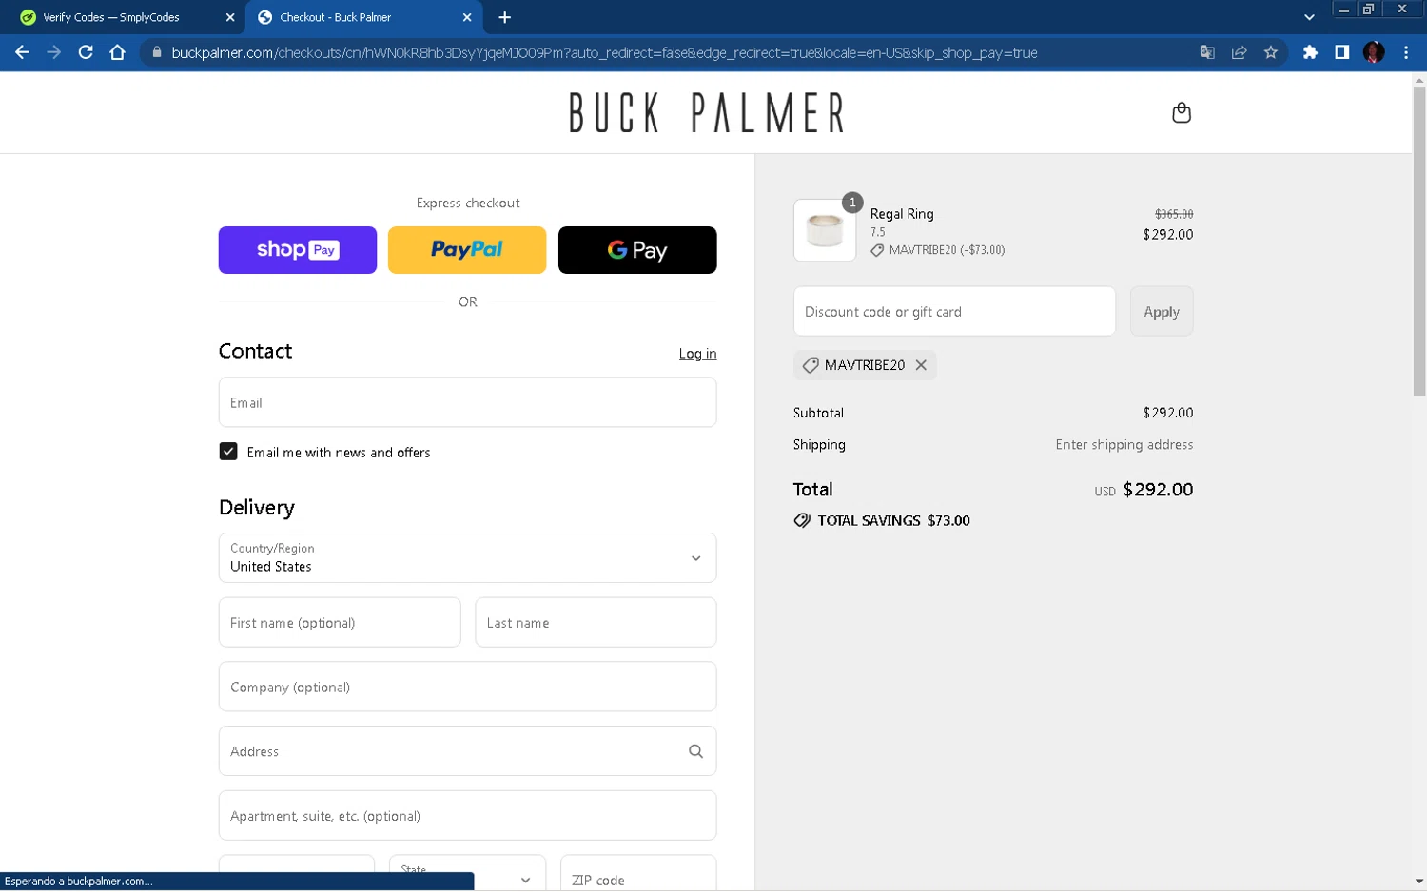
Task: Click the browser Back arrow
Action: click(x=22, y=52)
